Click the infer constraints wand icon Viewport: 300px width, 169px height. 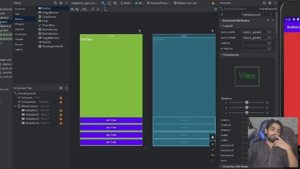point(98,9)
